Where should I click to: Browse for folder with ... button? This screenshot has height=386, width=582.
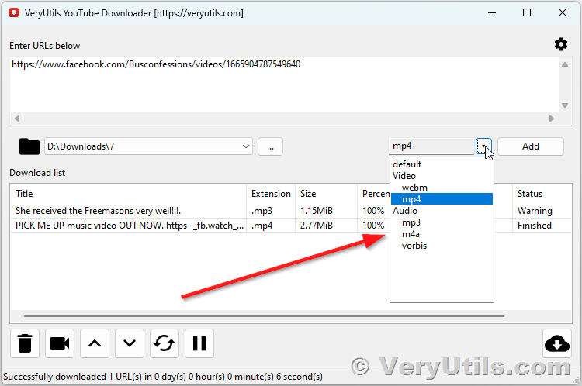point(270,146)
